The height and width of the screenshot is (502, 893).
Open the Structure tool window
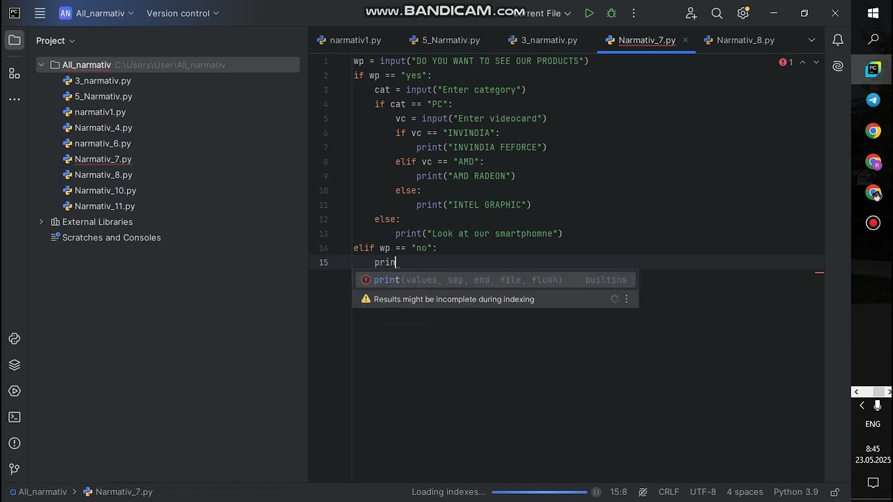[x=14, y=73]
